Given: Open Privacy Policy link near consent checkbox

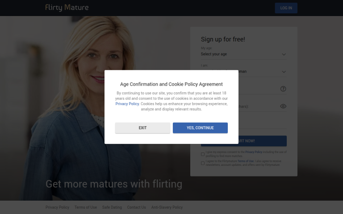Looking at the screenshot, I should pos(254,152).
